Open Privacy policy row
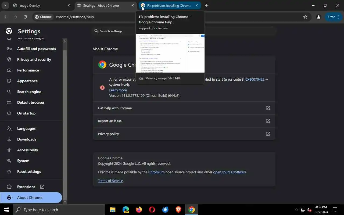344x215 pixels. click(x=184, y=134)
